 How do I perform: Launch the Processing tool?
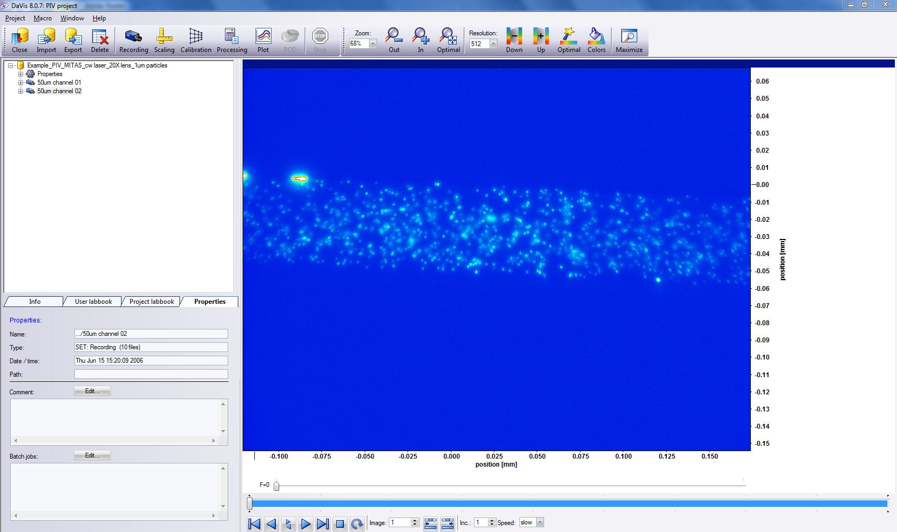pos(232,41)
